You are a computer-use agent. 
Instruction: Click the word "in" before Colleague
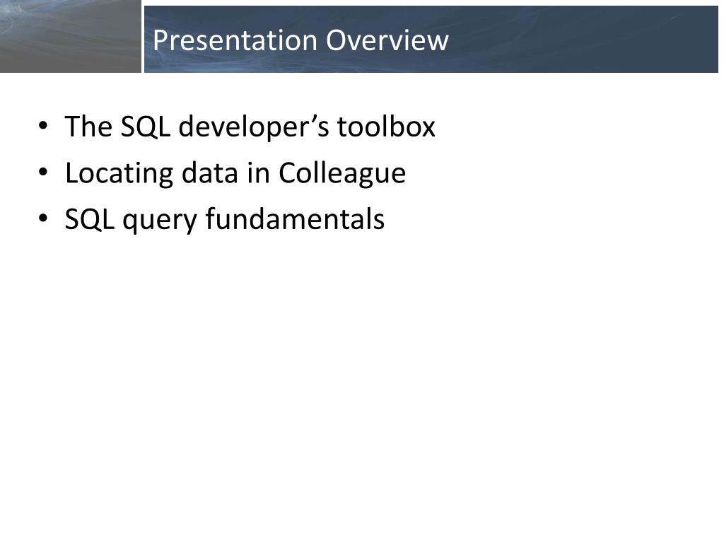tap(259, 173)
